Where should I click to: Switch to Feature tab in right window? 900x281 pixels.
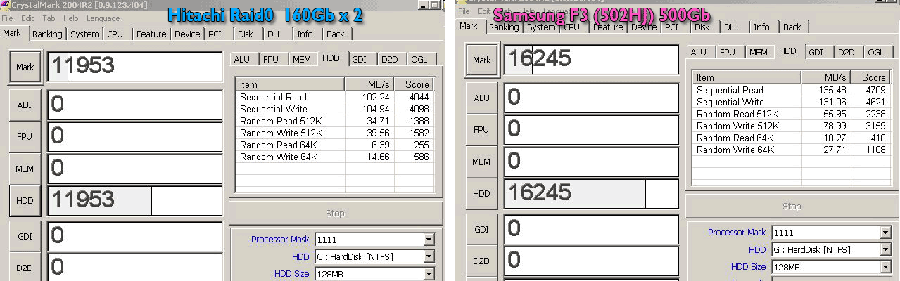[x=608, y=27]
